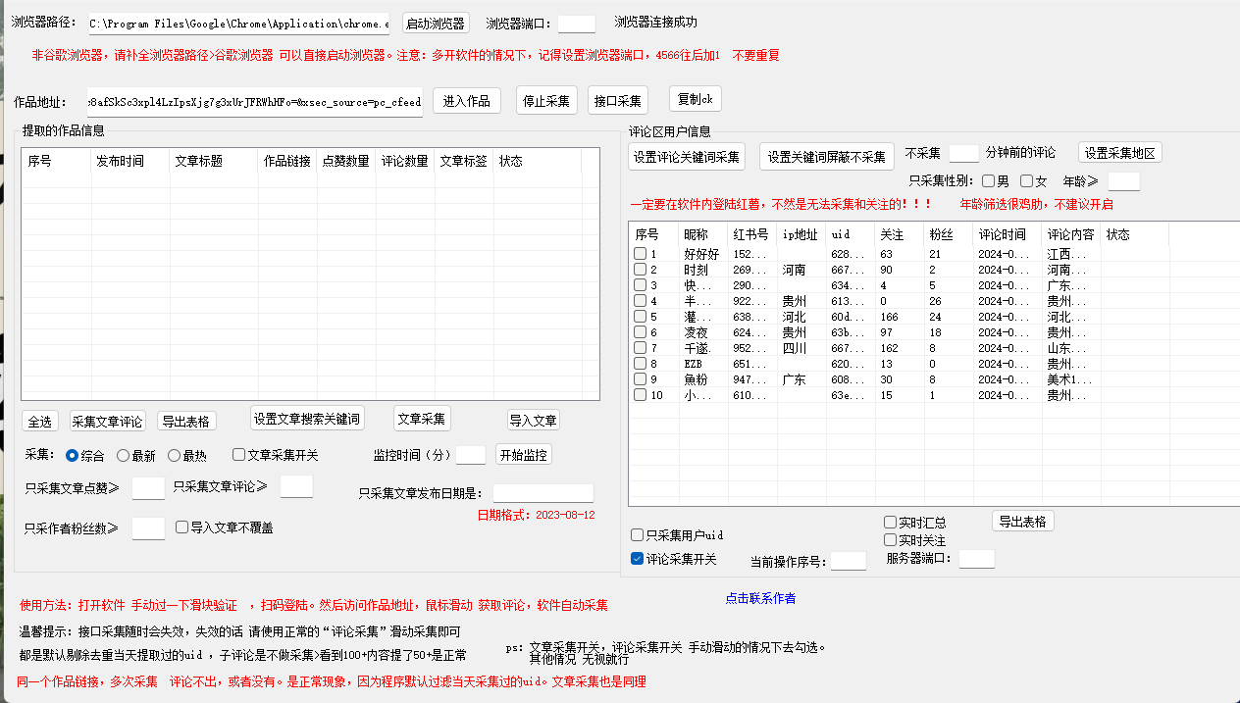Open 设置评论关键词采集 settings
The height and width of the screenshot is (703, 1240).
tap(687, 157)
